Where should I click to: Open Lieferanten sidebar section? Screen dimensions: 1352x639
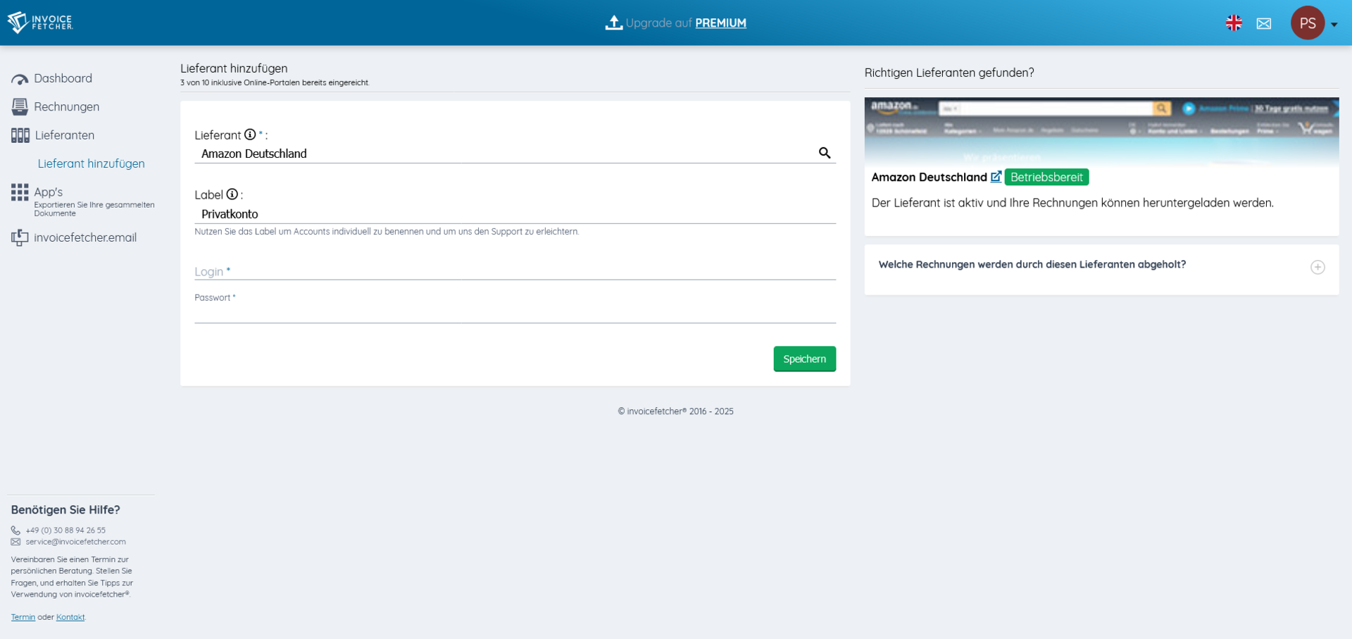coord(64,135)
